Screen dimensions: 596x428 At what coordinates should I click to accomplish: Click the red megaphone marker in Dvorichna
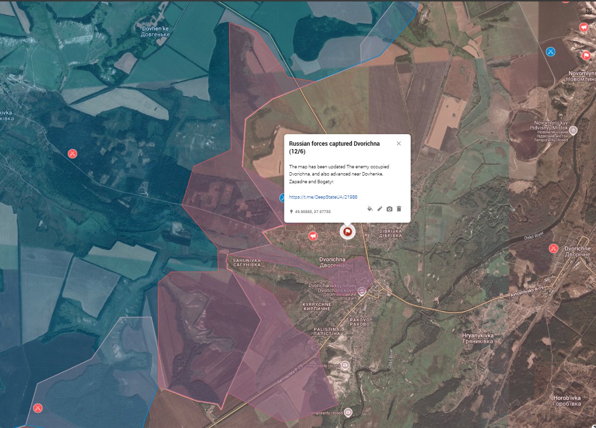[313, 236]
